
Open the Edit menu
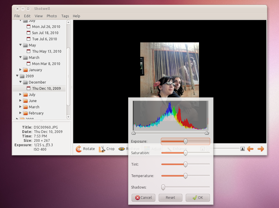tap(27, 16)
